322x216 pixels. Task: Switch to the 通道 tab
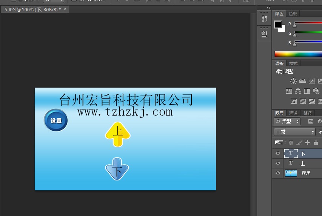tap(293, 113)
